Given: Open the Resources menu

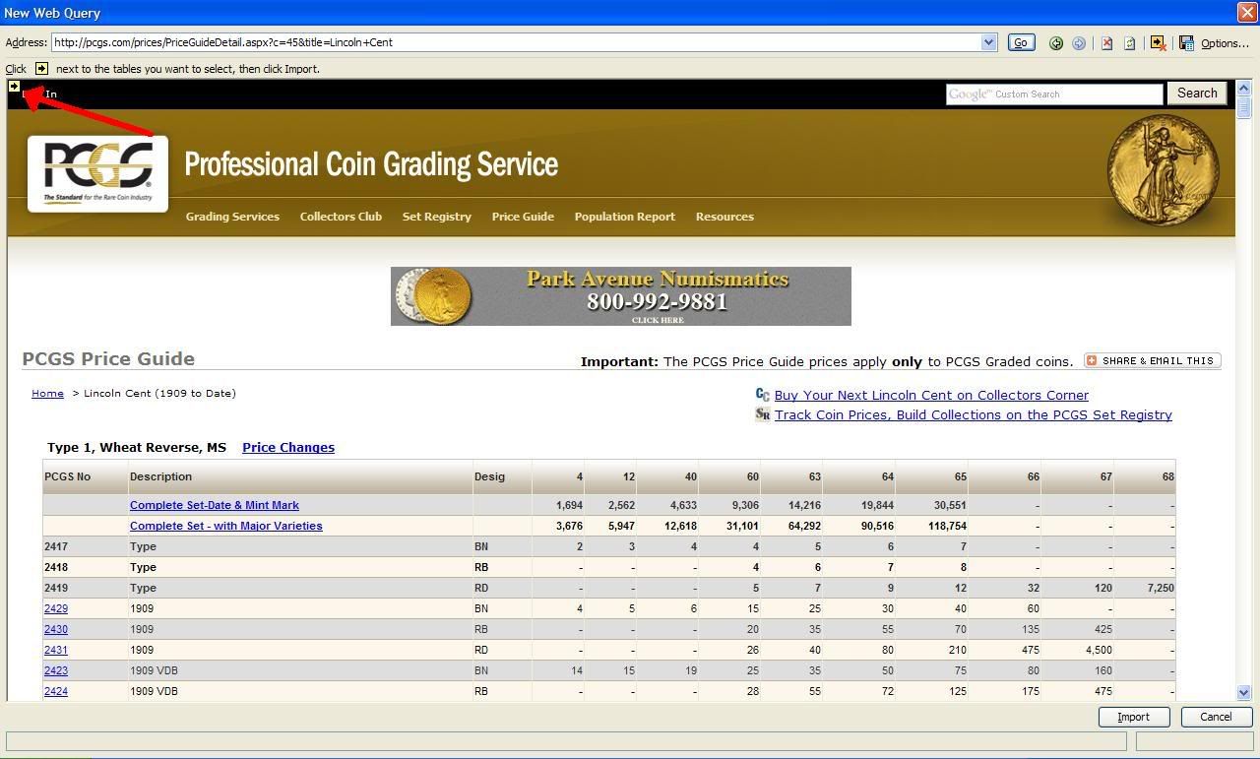Looking at the screenshot, I should [x=724, y=217].
